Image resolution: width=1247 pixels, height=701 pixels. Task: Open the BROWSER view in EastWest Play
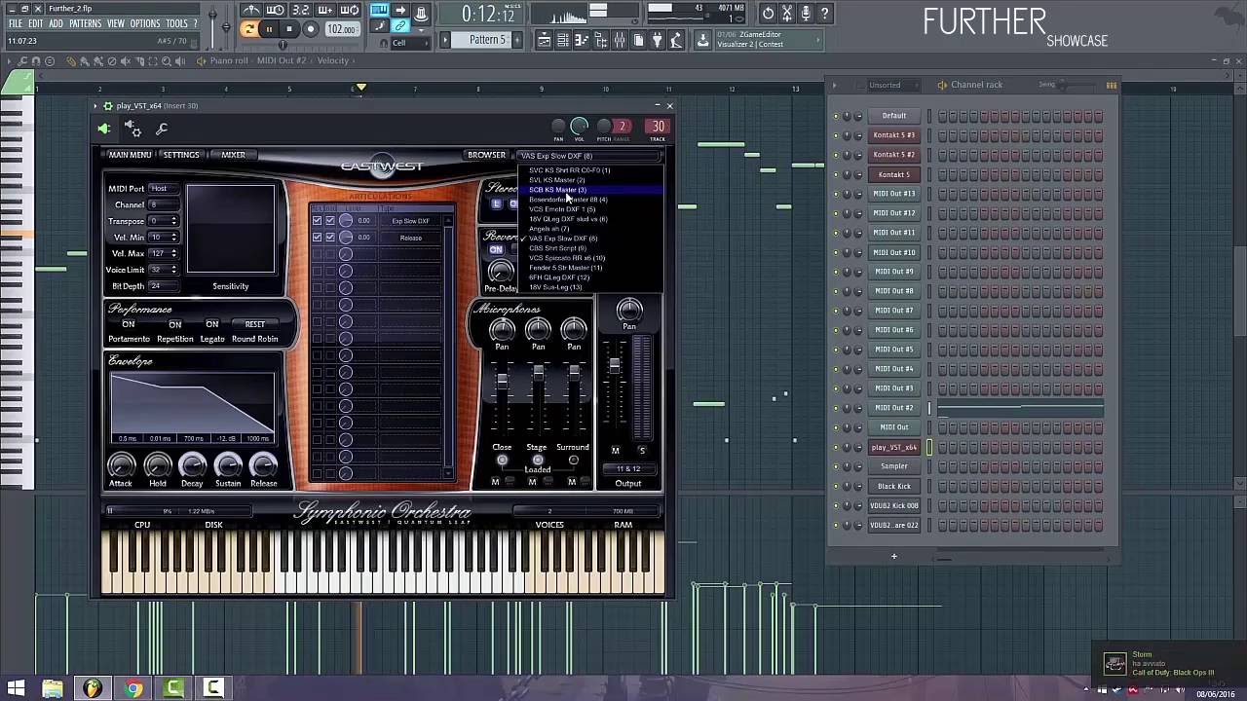486,155
